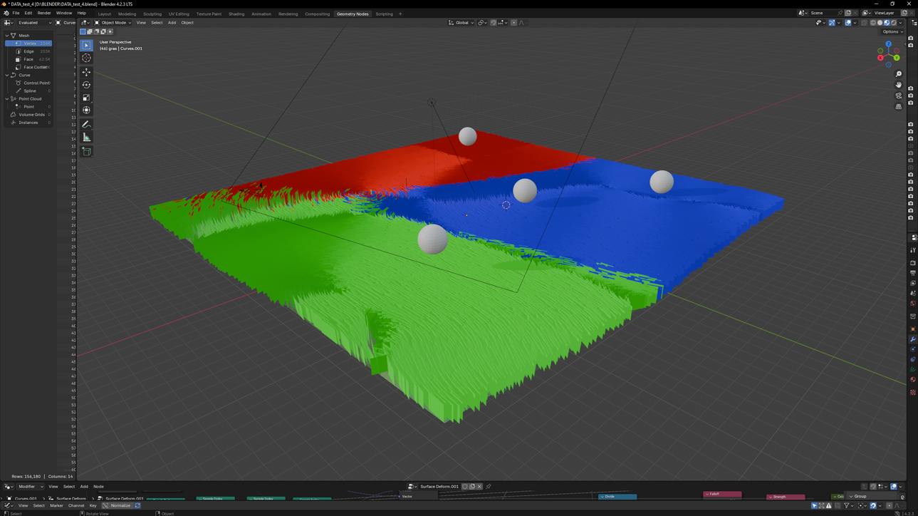Select the Add Cube tool
Image resolution: width=918 pixels, height=516 pixels.
pyautogui.click(x=86, y=152)
